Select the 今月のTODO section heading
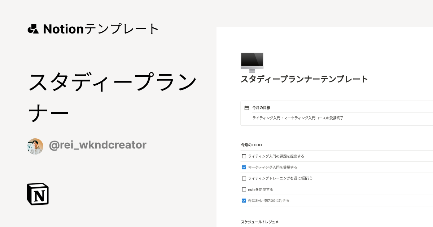The width and height of the screenshot is (433, 227). click(252, 145)
